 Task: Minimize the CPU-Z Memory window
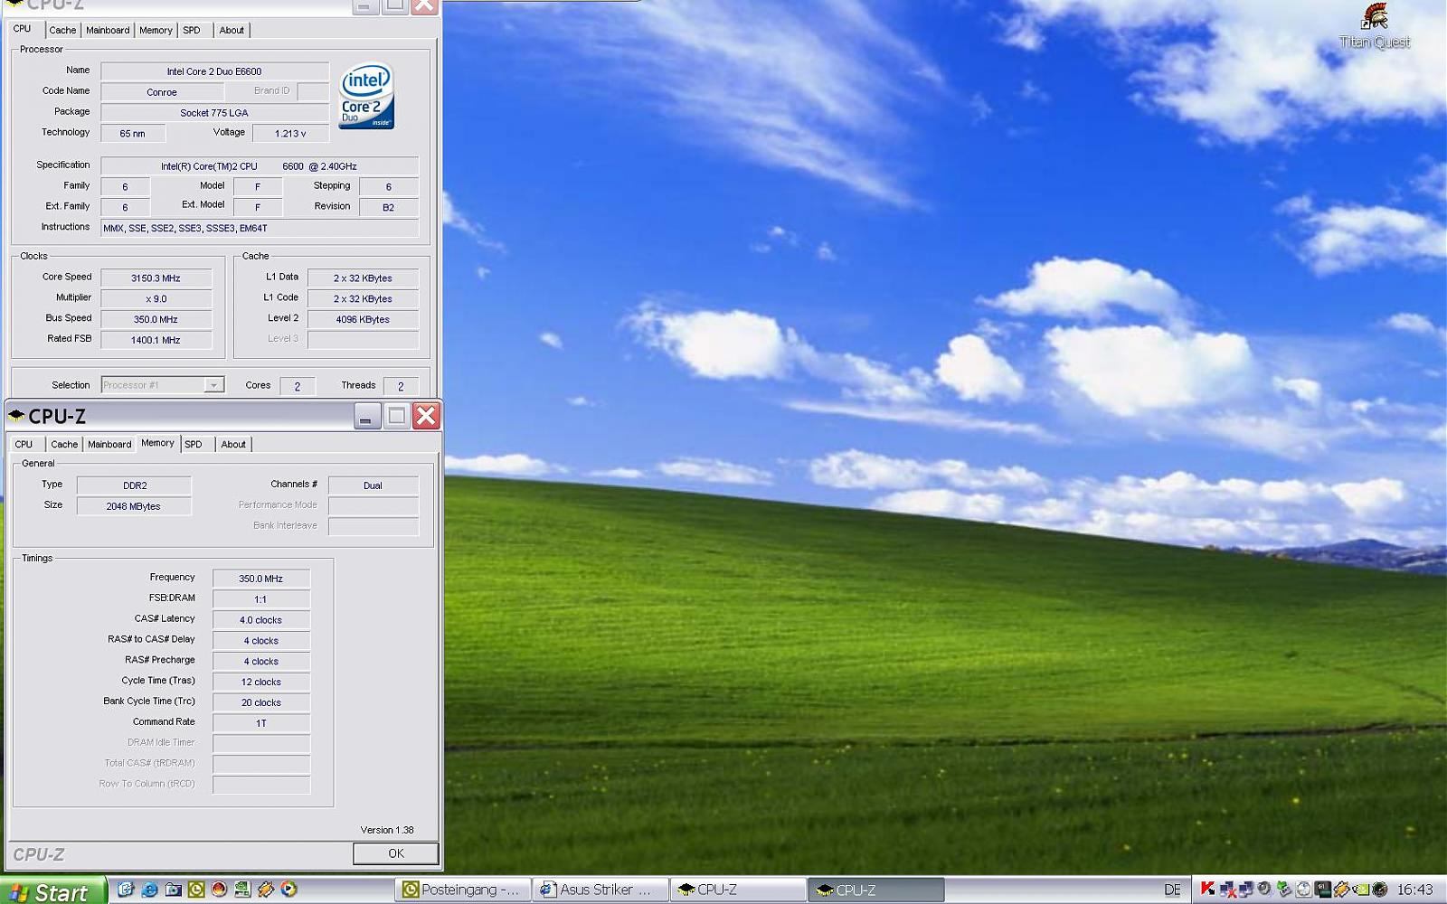[366, 416]
